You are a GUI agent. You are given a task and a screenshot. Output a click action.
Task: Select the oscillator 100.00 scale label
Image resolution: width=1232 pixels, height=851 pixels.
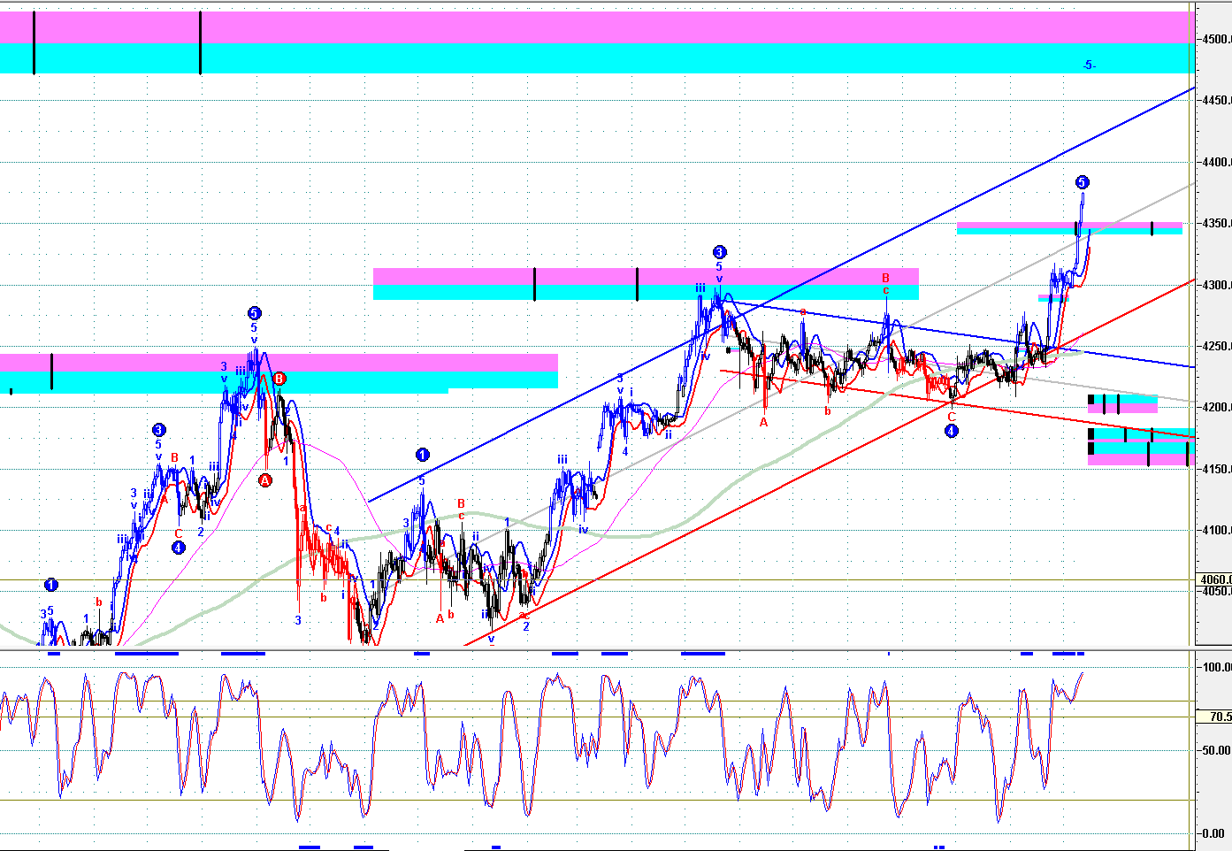(x=1216, y=667)
